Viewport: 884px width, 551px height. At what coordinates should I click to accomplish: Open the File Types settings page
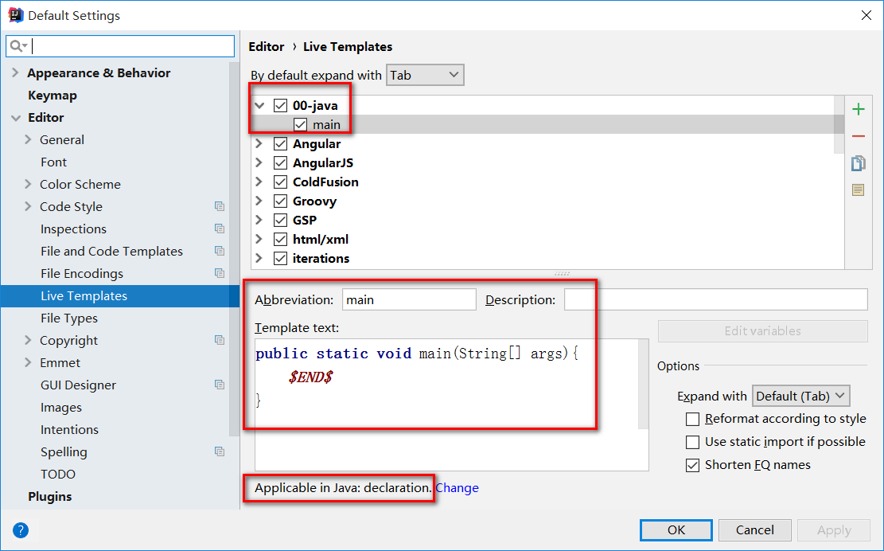68,318
